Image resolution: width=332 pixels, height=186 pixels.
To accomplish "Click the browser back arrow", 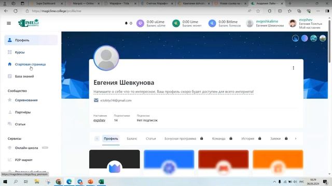I will (x=6, y=11).
